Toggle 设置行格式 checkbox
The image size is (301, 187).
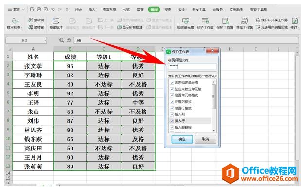[172, 108]
